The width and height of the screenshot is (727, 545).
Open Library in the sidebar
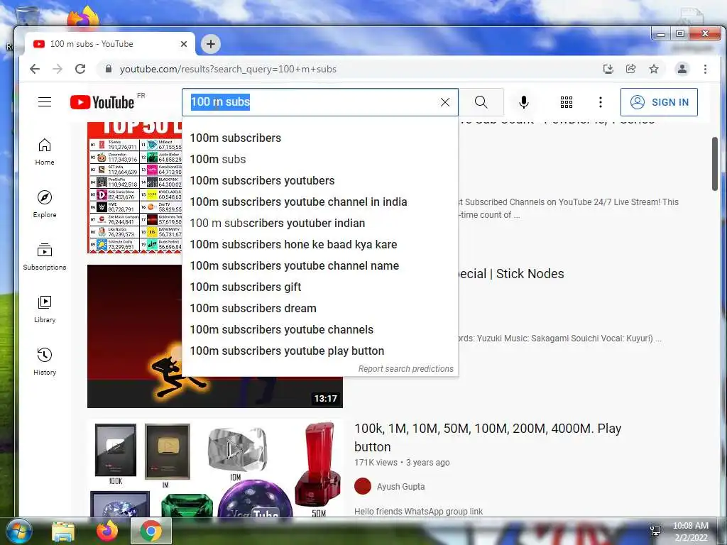(45, 309)
